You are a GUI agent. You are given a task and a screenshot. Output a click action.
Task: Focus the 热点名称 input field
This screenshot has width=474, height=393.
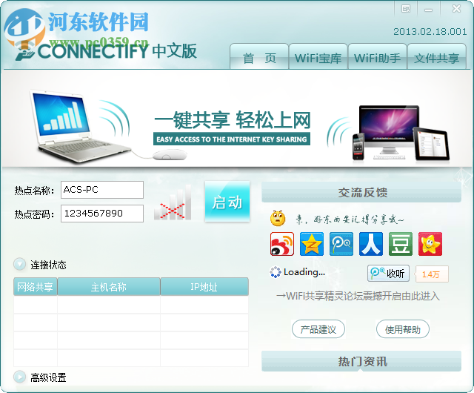coord(102,190)
